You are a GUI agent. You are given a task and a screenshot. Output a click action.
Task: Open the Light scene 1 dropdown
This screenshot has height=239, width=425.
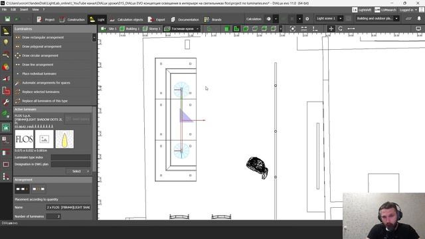tap(329, 19)
